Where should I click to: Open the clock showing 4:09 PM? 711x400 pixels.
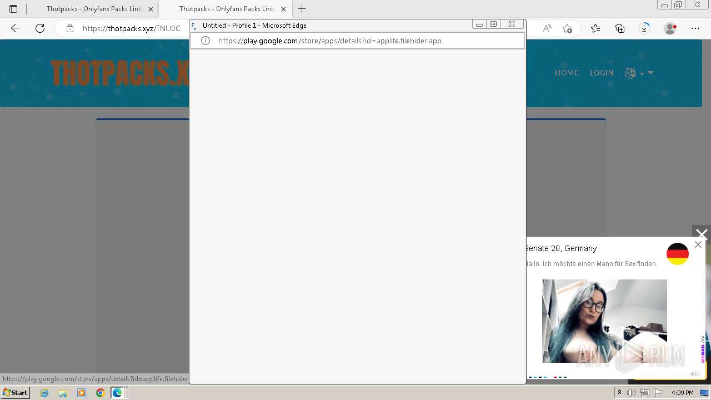point(683,393)
